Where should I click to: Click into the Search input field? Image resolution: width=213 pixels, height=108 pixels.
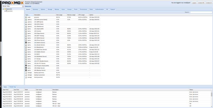pos(201,12)
